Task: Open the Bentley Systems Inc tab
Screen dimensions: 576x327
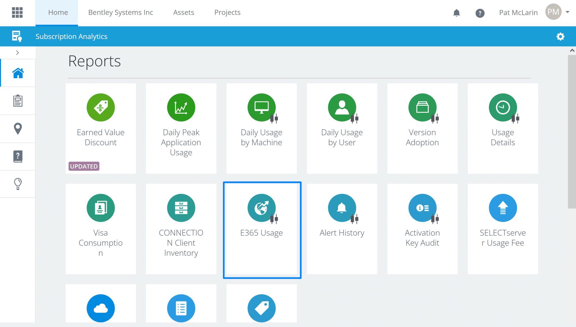Action: point(121,12)
